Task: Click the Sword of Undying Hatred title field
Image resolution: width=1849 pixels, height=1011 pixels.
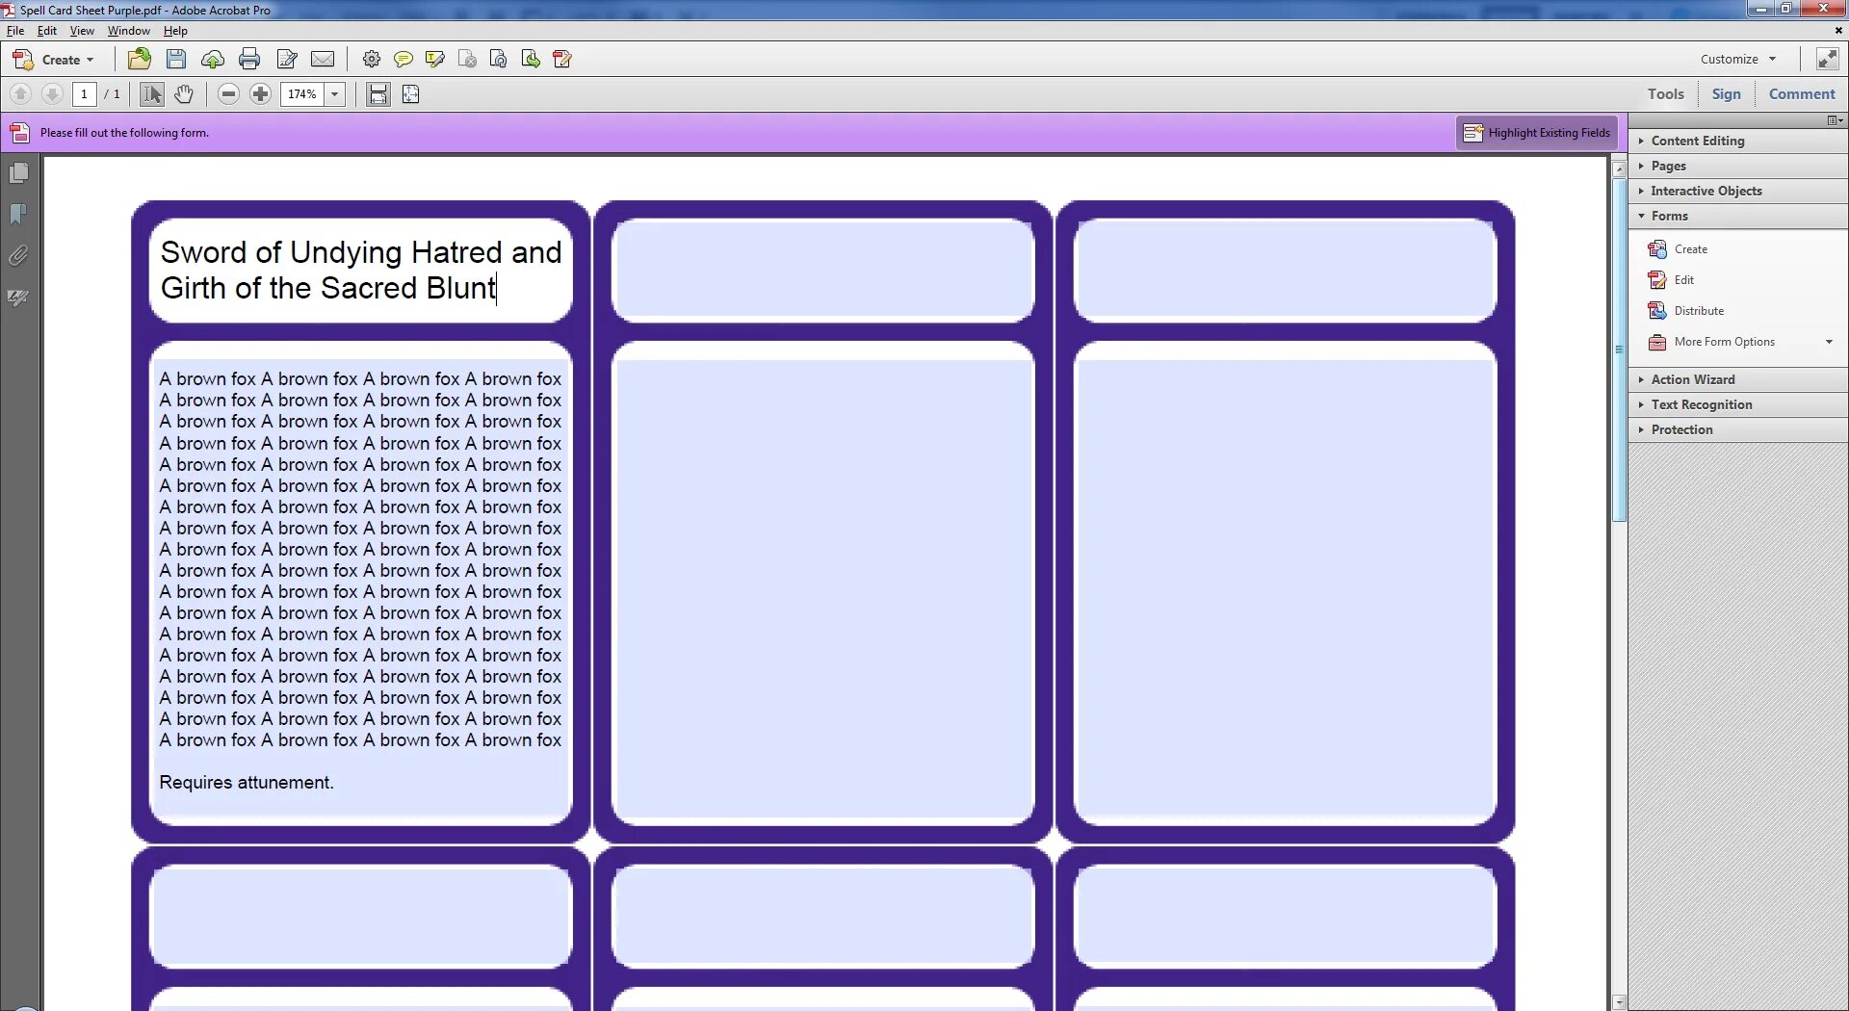Action: (361, 271)
